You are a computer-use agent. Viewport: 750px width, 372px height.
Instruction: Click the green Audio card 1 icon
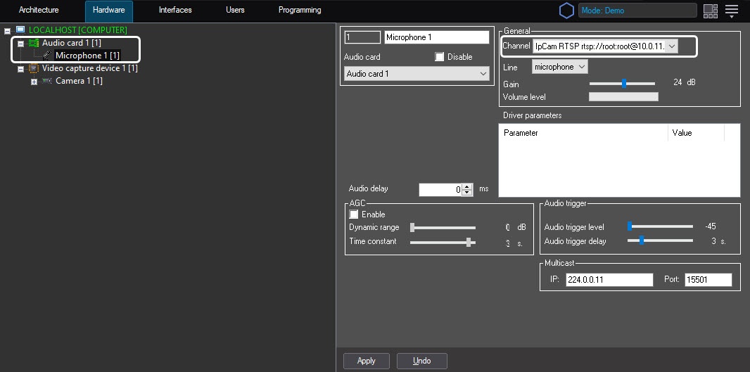tap(33, 43)
